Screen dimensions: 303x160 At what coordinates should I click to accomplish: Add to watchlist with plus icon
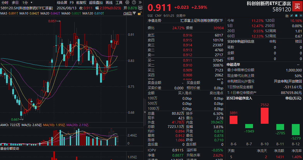coord(301,16)
